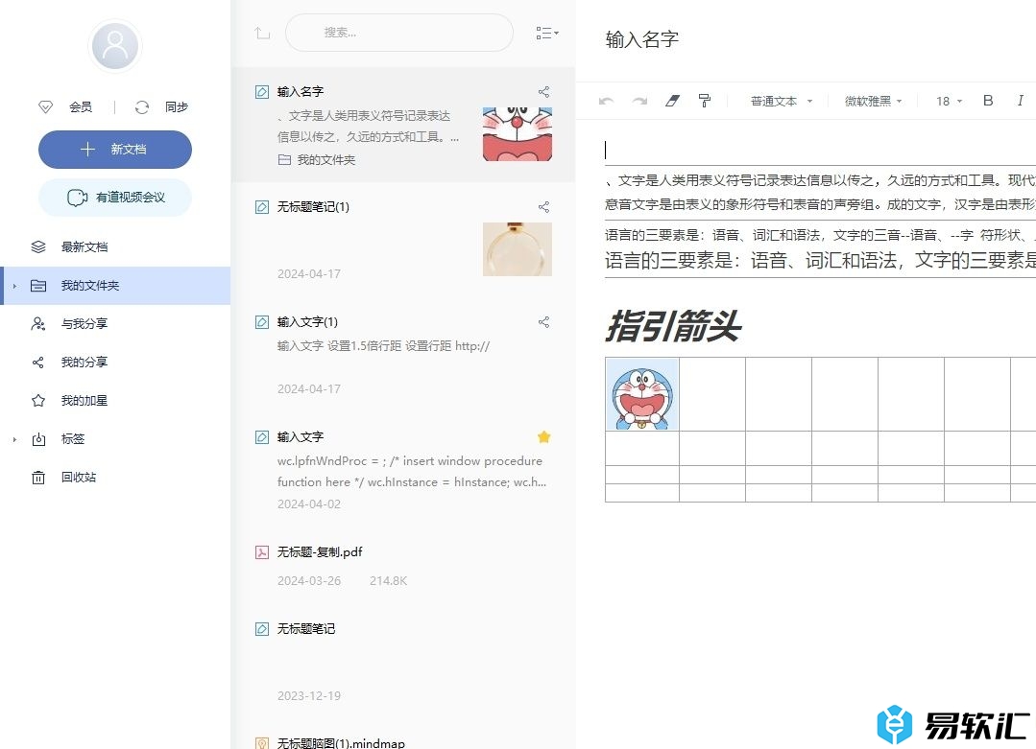Toggle italic formatting I
The width and height of the screenshot is (1036, 749).
click(x=1020, y=101)
